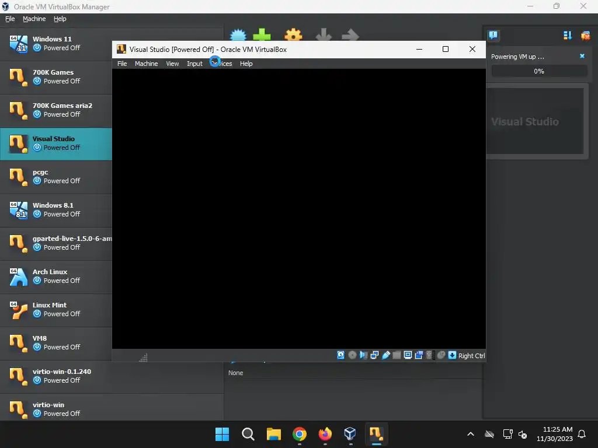The width and height of the screenshot is (598, 448).
Task: Click the Right Ctrl host key label
Action: click(x=471, y=355)
